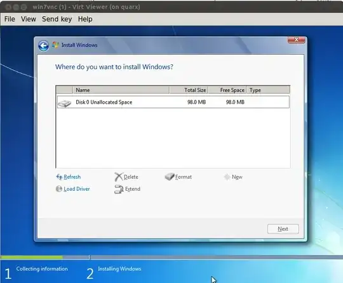The image size is (343, 283).
Task: Click the Delete X icon
Action: point(119,177)
